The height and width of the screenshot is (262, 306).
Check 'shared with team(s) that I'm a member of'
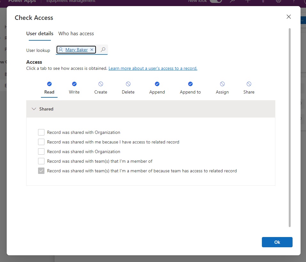pyautogui.click(x=41, y=161)
